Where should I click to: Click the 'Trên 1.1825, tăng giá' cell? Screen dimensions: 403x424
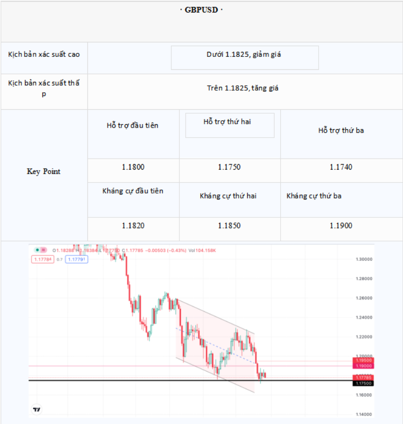click(243, 88)
